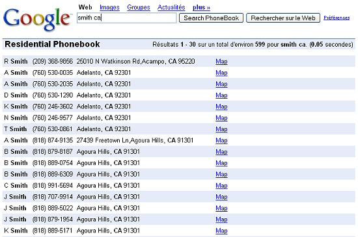
Task: Open Map for J Smith (818) 879-1954
Action: [221, 219]
